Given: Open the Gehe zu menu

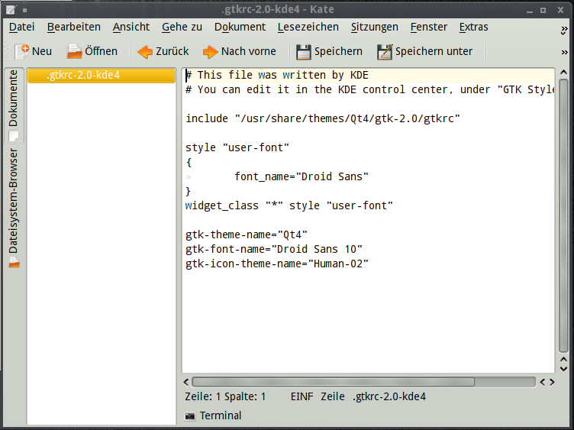Looking at the screenshot, I should (182, 27).
